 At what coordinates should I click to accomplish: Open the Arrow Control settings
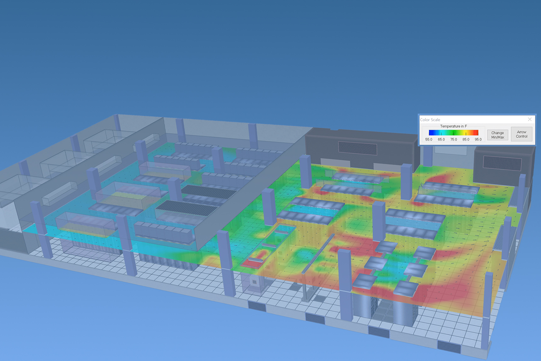point(521,134)
